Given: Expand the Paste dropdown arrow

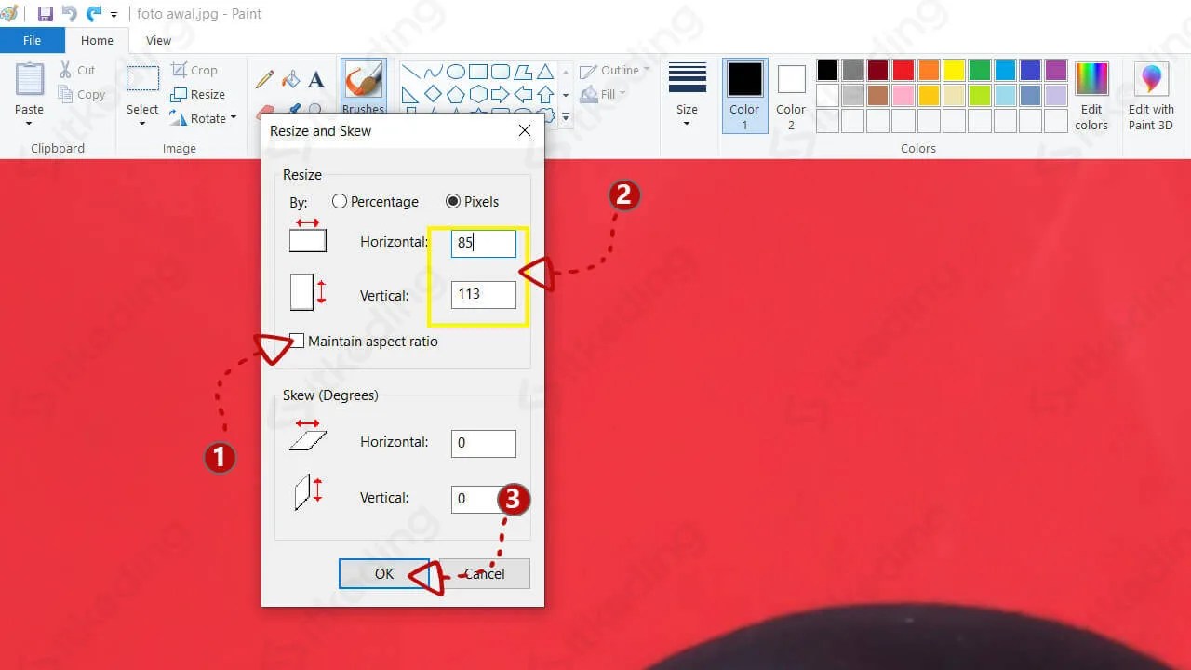Looking at the screenshot, I should (x=29, y=123).
